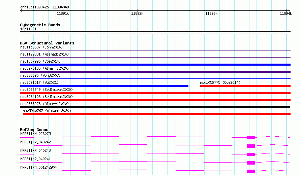Click the thick blue bar of nsv1057995

click(155, 65)
